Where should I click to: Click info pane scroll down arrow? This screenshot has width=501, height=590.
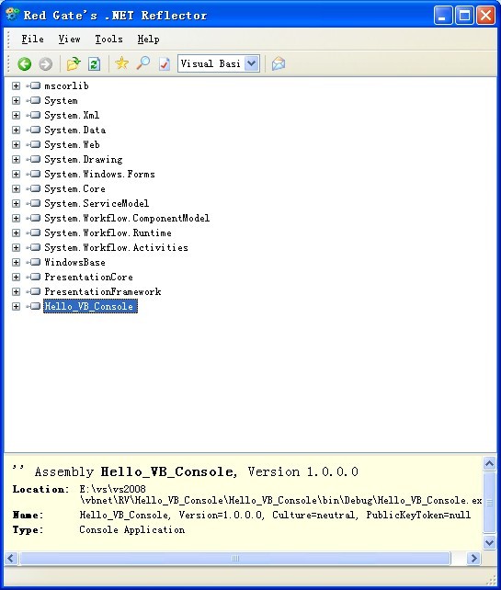[489, 542]
